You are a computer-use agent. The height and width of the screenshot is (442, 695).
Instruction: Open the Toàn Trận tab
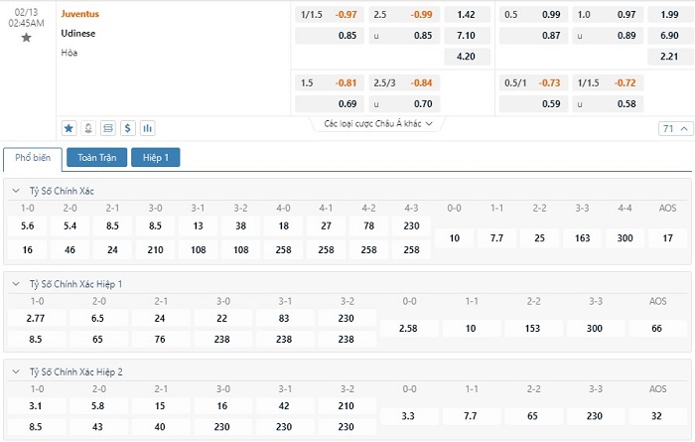coord(96,157)
